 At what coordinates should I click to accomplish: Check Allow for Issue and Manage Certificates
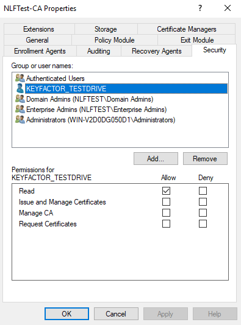point(166,201)
